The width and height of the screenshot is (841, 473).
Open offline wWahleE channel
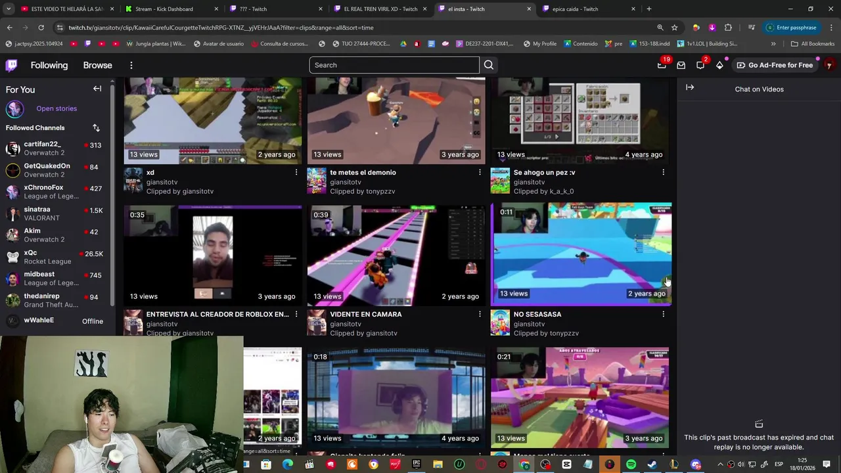click(56, 321)
